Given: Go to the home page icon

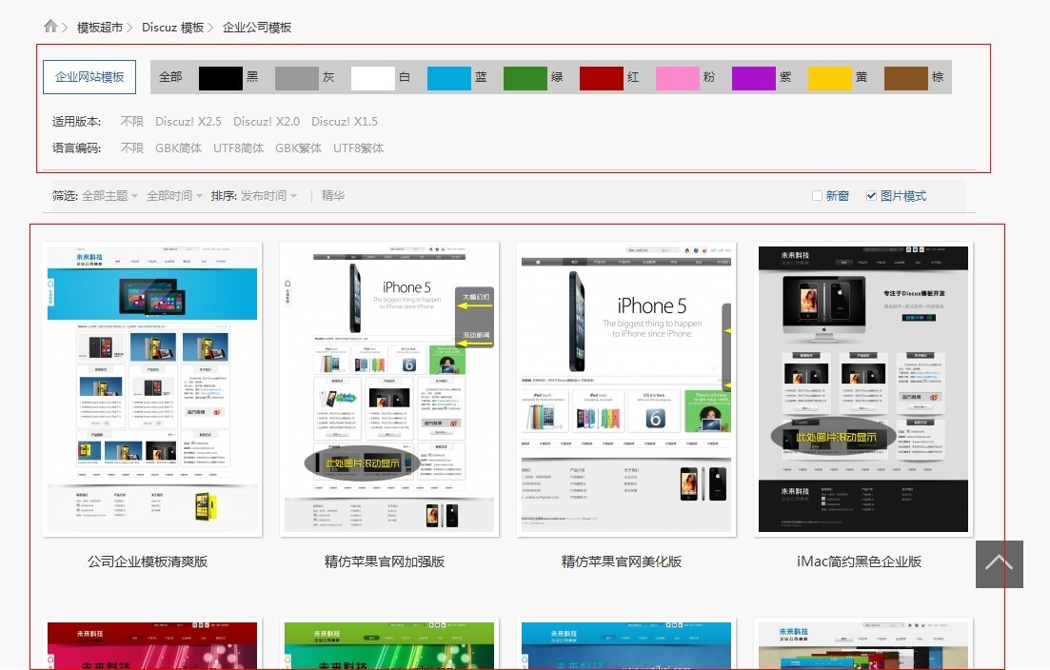Looking at the screenshot, I should click(50, 27).
